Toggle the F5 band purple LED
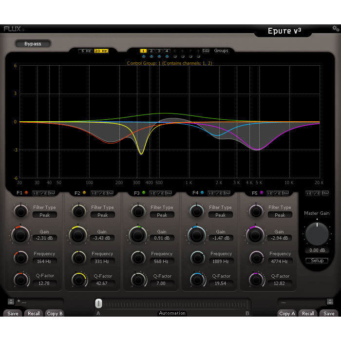 (262, 192)
